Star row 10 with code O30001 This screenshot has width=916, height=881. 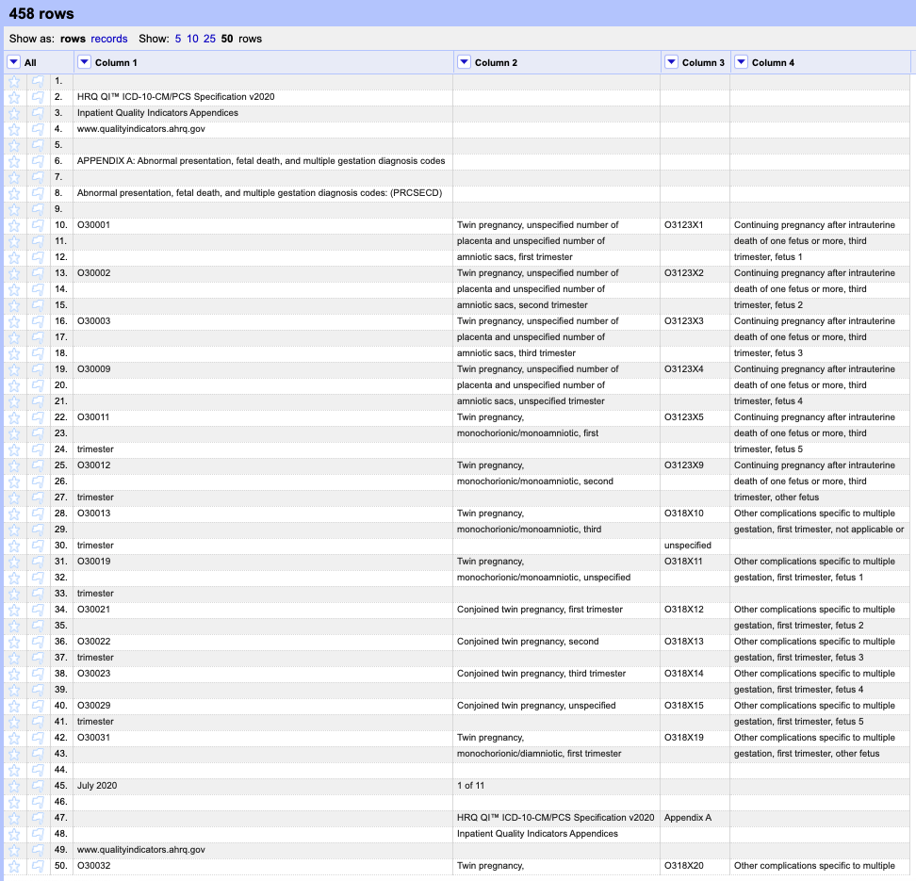coord(14,225)
